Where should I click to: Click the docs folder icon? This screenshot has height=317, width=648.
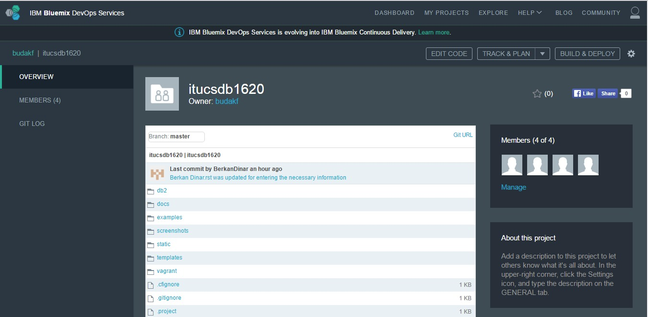point(151,204)
